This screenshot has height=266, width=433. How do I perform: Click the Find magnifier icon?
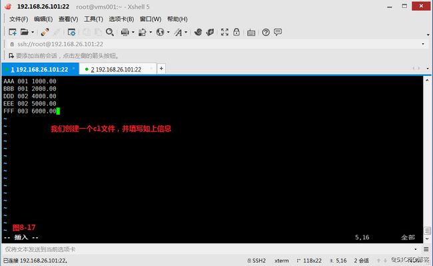(x=110, y=32)
